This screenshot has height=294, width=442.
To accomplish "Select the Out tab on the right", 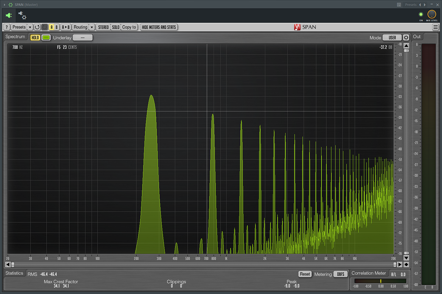I will pos(417,36).
